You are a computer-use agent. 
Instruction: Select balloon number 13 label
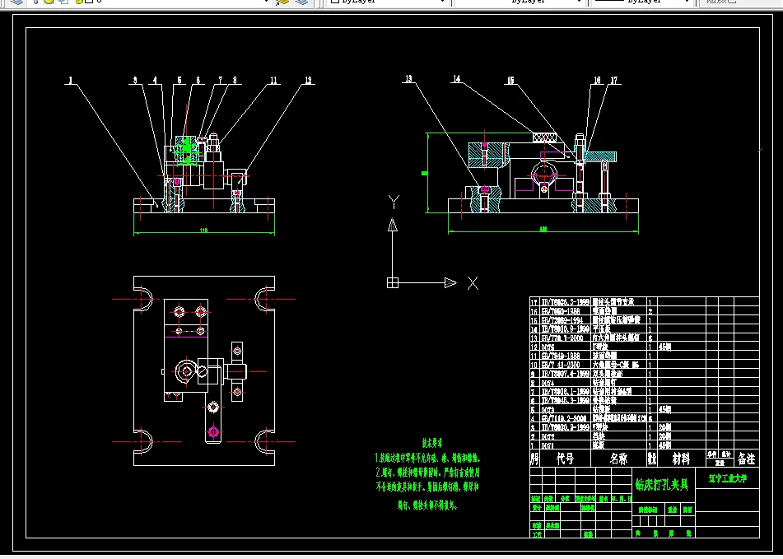point(408,79)
